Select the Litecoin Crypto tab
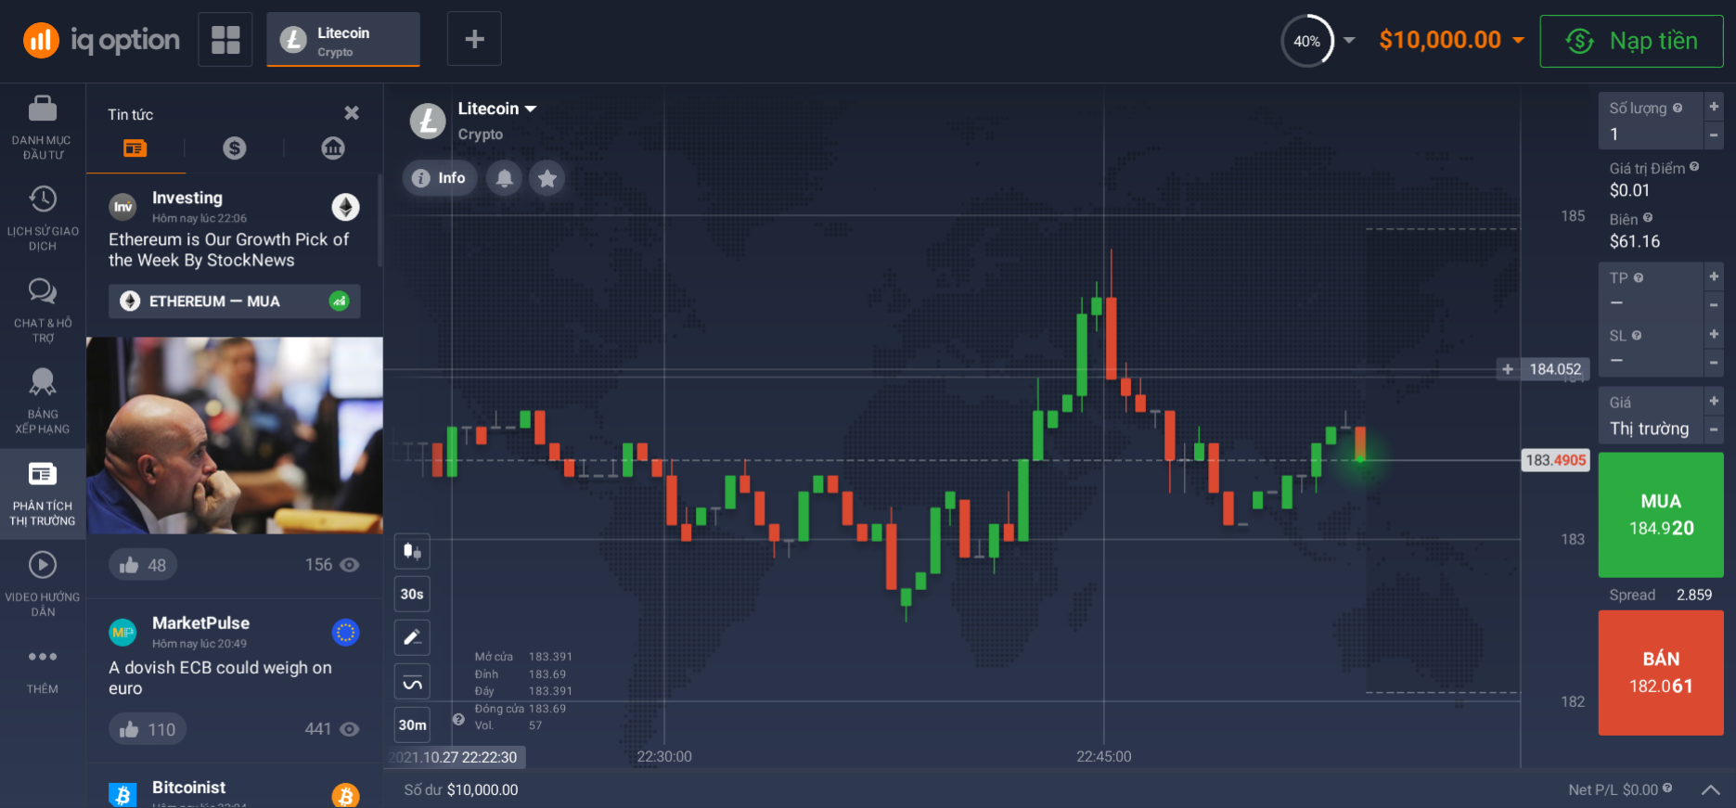This screenshot has height=808, width=1736. coord(343,40)
